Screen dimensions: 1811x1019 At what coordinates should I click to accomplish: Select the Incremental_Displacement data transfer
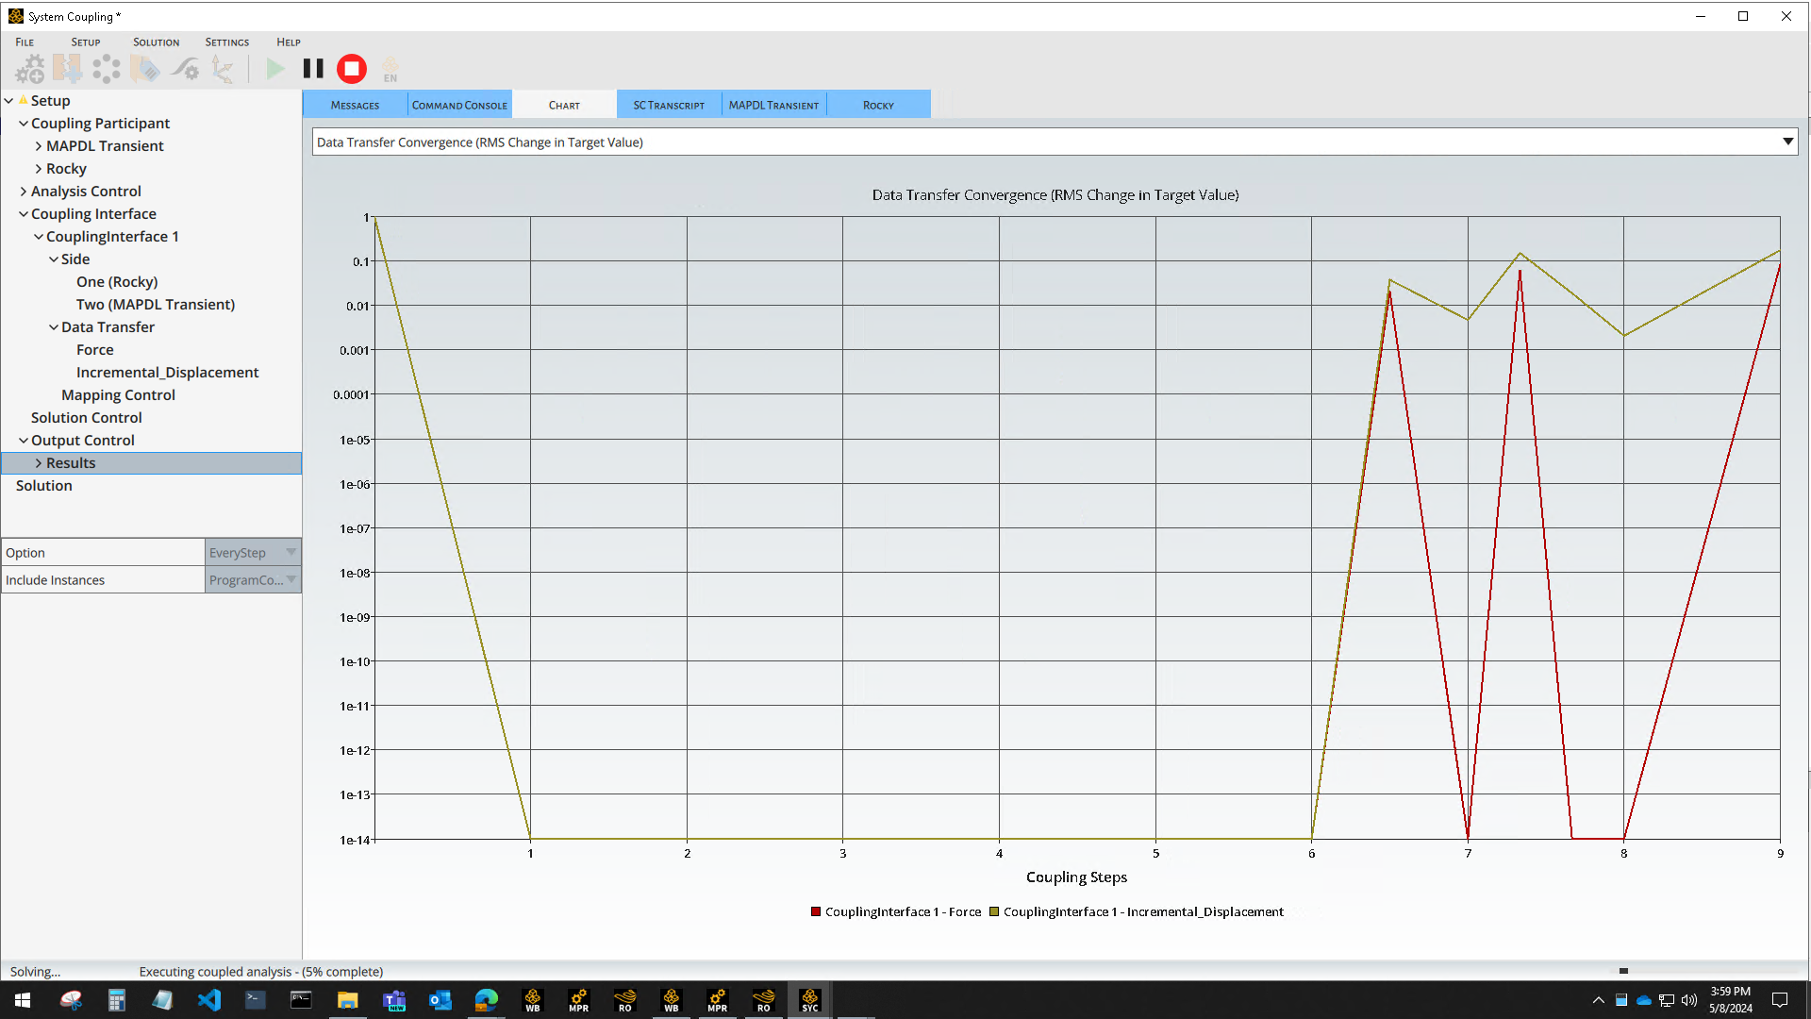pos(167,372)
